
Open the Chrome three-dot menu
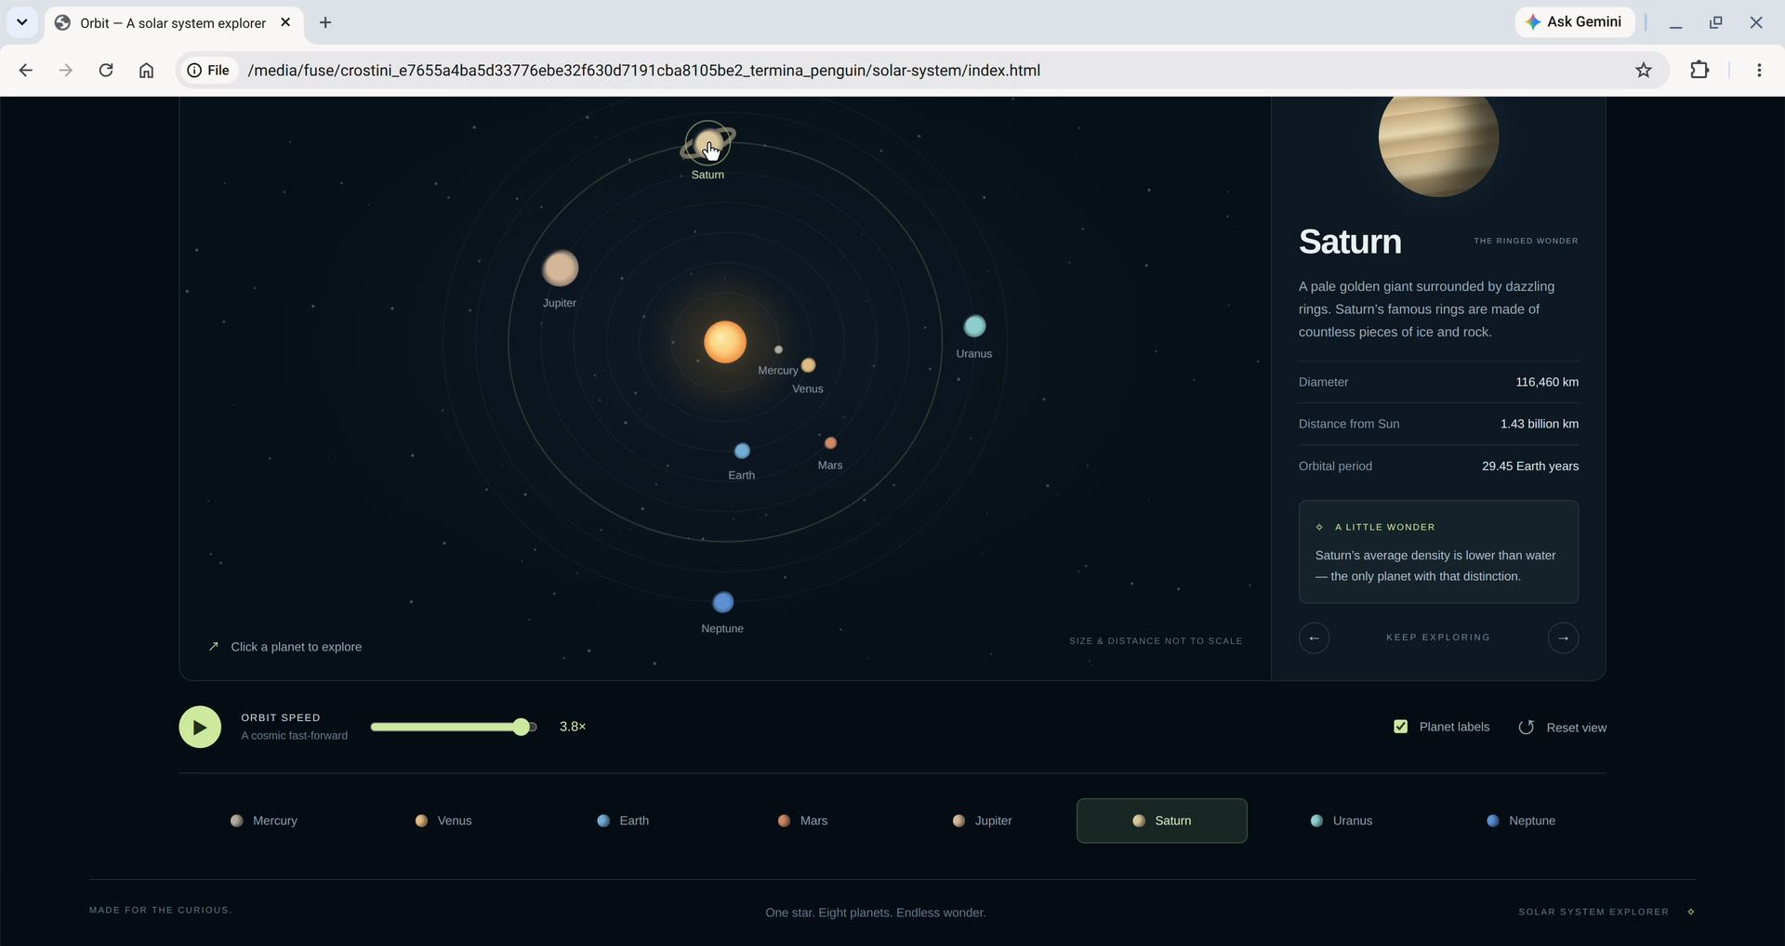tap(1759, 70)
